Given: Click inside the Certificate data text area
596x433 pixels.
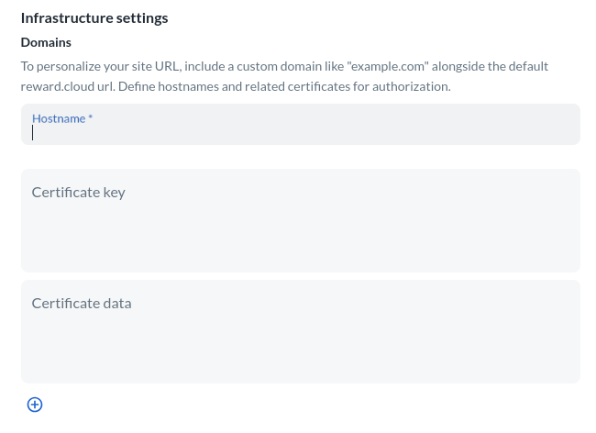Looking at the screenshot, I should pos(301,339).
